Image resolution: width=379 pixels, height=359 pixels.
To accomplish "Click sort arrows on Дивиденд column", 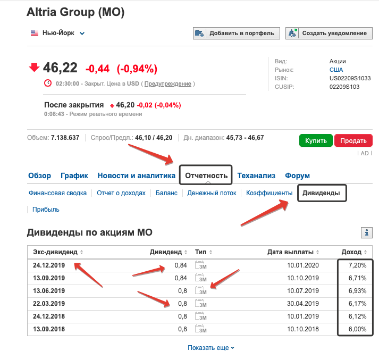I will (186, 252).
